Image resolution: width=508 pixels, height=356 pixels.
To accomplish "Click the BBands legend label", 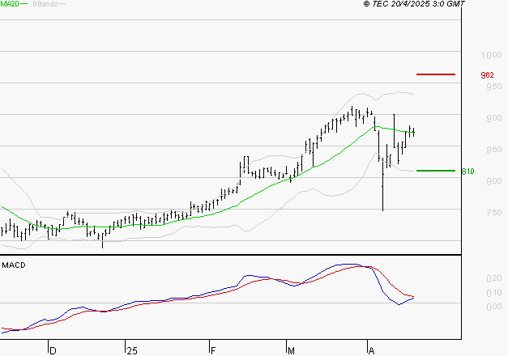I will [x=45, y=4].
